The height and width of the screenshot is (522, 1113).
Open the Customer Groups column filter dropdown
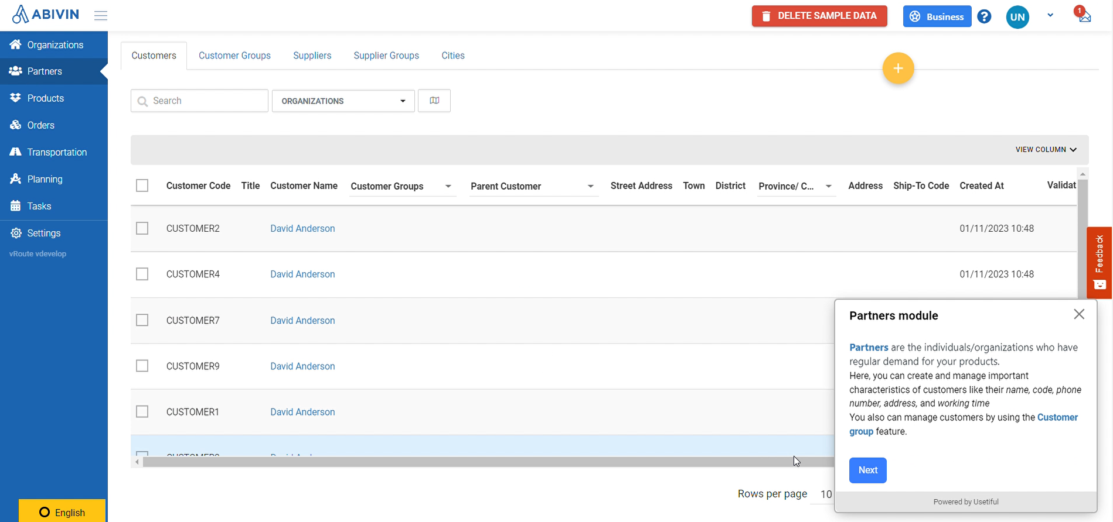click(448, 186)
